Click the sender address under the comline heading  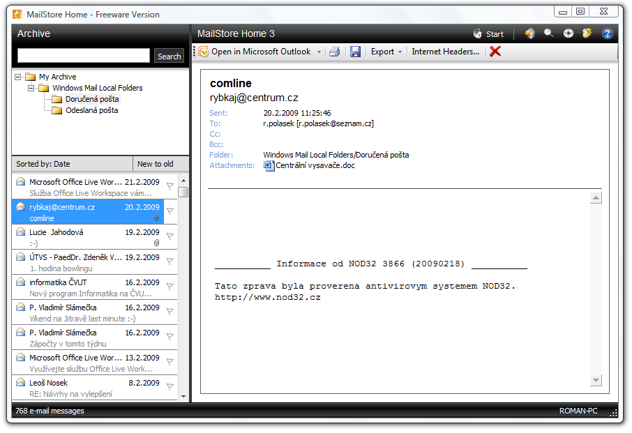click(254, 98)
